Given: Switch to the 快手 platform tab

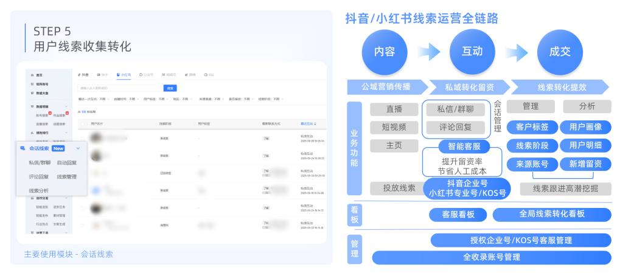Looking at the screenshot, I should pos(102,74).
